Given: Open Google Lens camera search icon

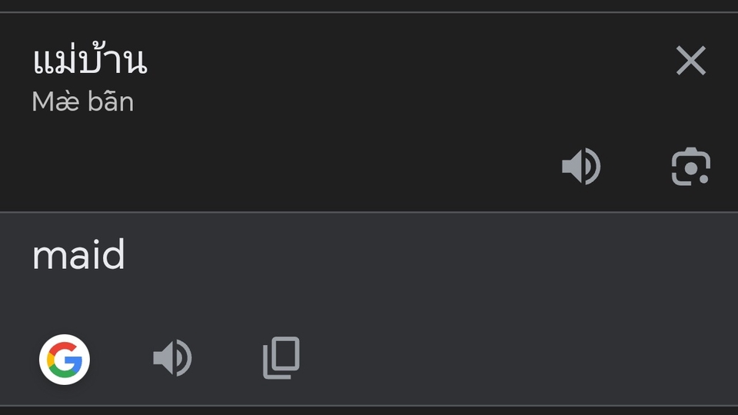Looking at the screenshot, I should (690, 167).
